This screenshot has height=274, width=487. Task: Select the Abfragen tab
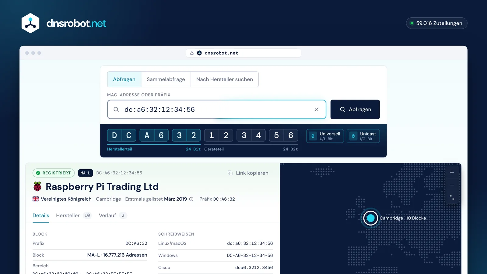pos(124,79)
